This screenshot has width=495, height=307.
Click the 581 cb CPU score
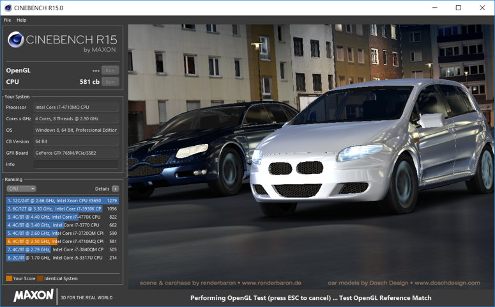[x=89, y=82]
